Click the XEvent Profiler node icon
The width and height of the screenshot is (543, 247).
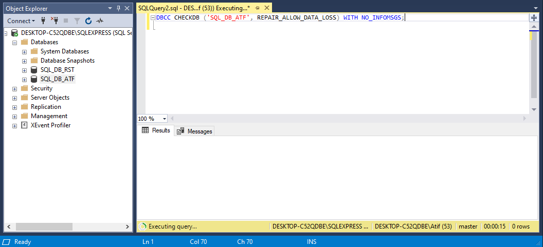(24, 125)
